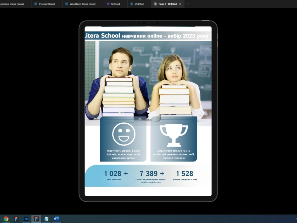Click the '1 528' statistic
This screenshot has height=223, width=297.
click(x=185, y=174)
